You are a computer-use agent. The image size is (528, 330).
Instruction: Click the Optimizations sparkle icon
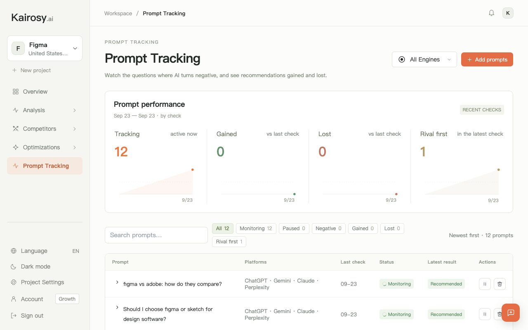click(16, 147)
